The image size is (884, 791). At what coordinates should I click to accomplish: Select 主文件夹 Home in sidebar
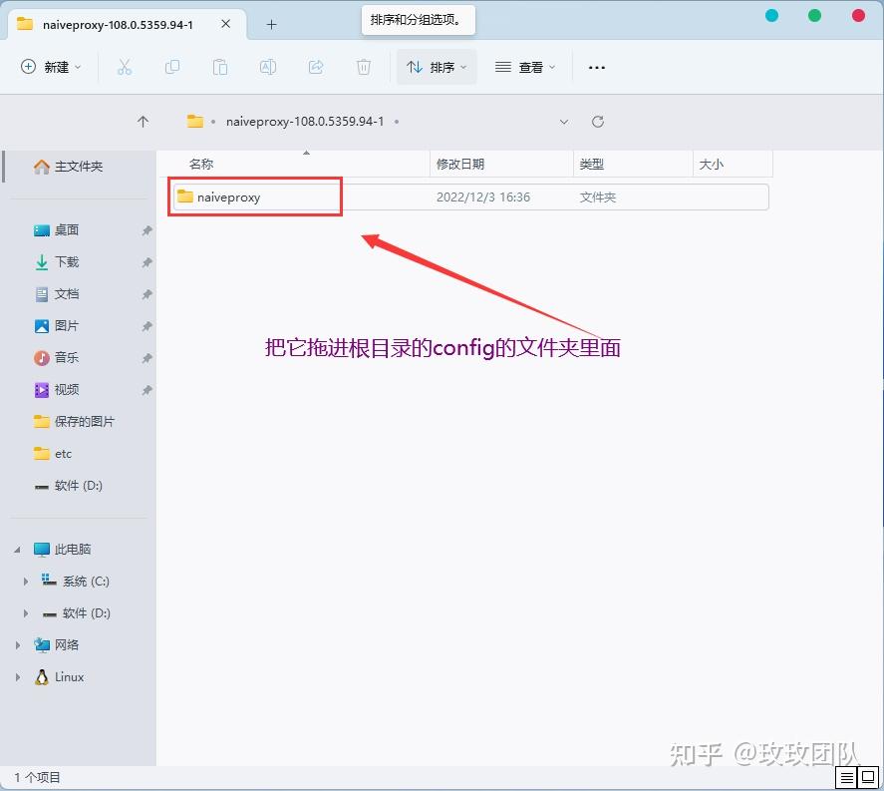pyautogui.click(x=79, y=167)
